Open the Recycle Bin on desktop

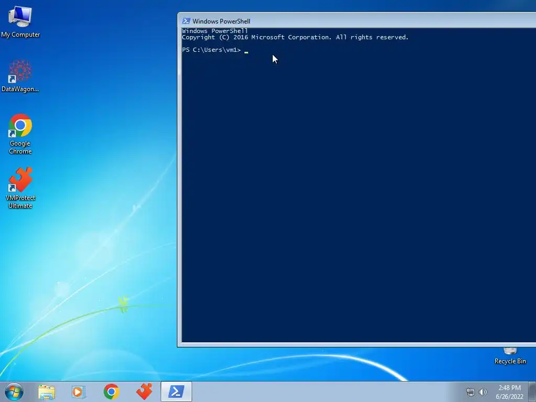(510, 356)
